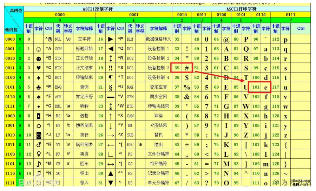Click the club symbol character cell
The width and height of the screenshot is (316, 191).
(x=39, y=87)
